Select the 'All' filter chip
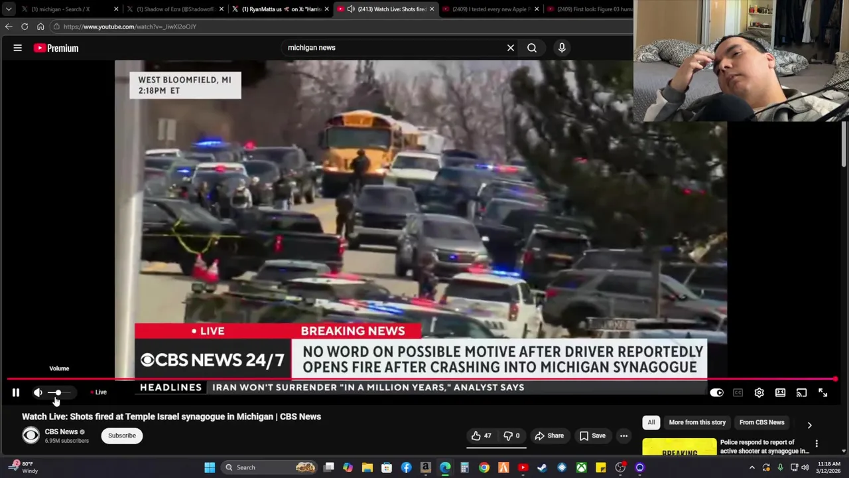The image size is (849, 478). (651, 422)
